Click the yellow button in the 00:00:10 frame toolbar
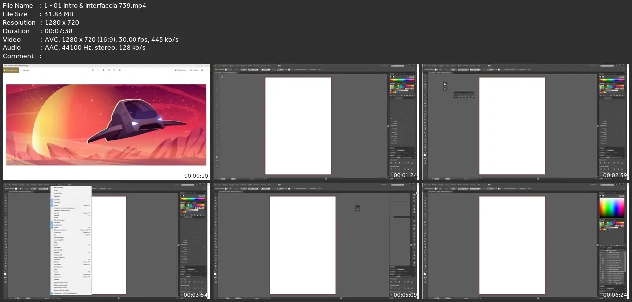This screenshot has height=302, width=632. [x=11, y=70]
